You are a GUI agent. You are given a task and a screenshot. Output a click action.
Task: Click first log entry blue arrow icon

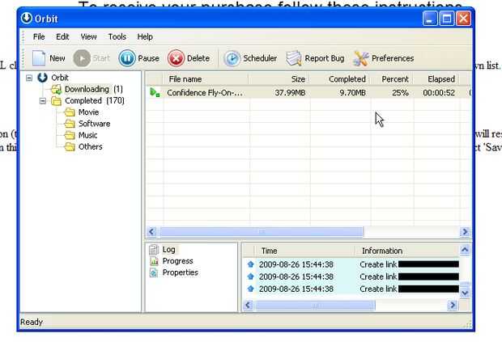(251, 264)
